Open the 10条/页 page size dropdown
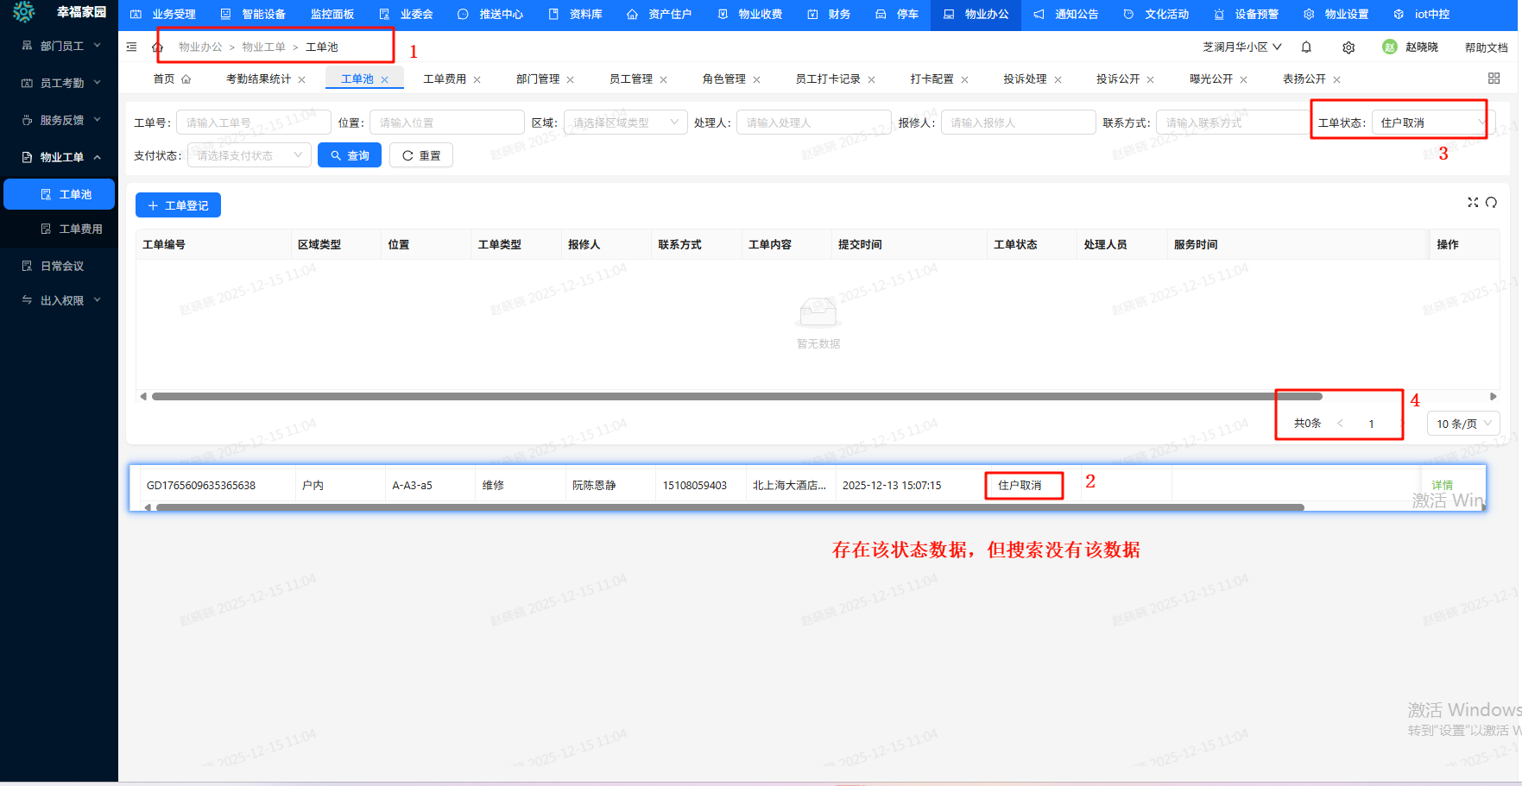This screenshot has width=1522, height=786. pyautogui.click(x=1462, y=423)
